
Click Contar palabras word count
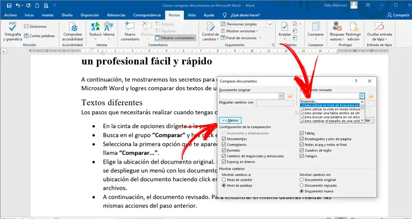coord(39,35)
